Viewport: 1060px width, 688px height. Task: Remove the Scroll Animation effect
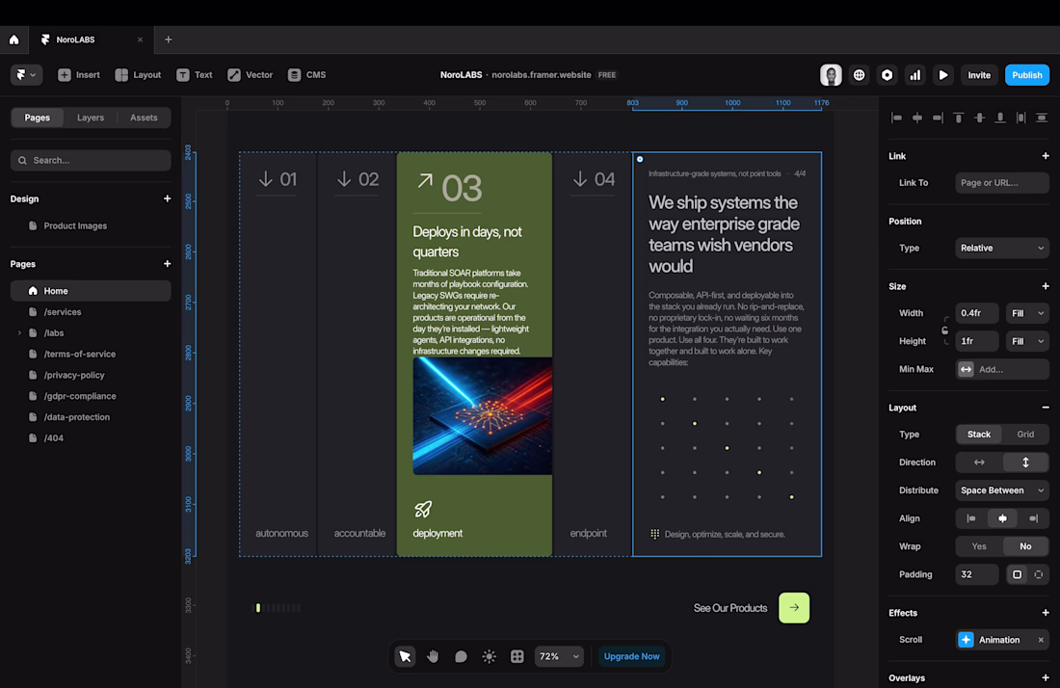[1041, 640]
